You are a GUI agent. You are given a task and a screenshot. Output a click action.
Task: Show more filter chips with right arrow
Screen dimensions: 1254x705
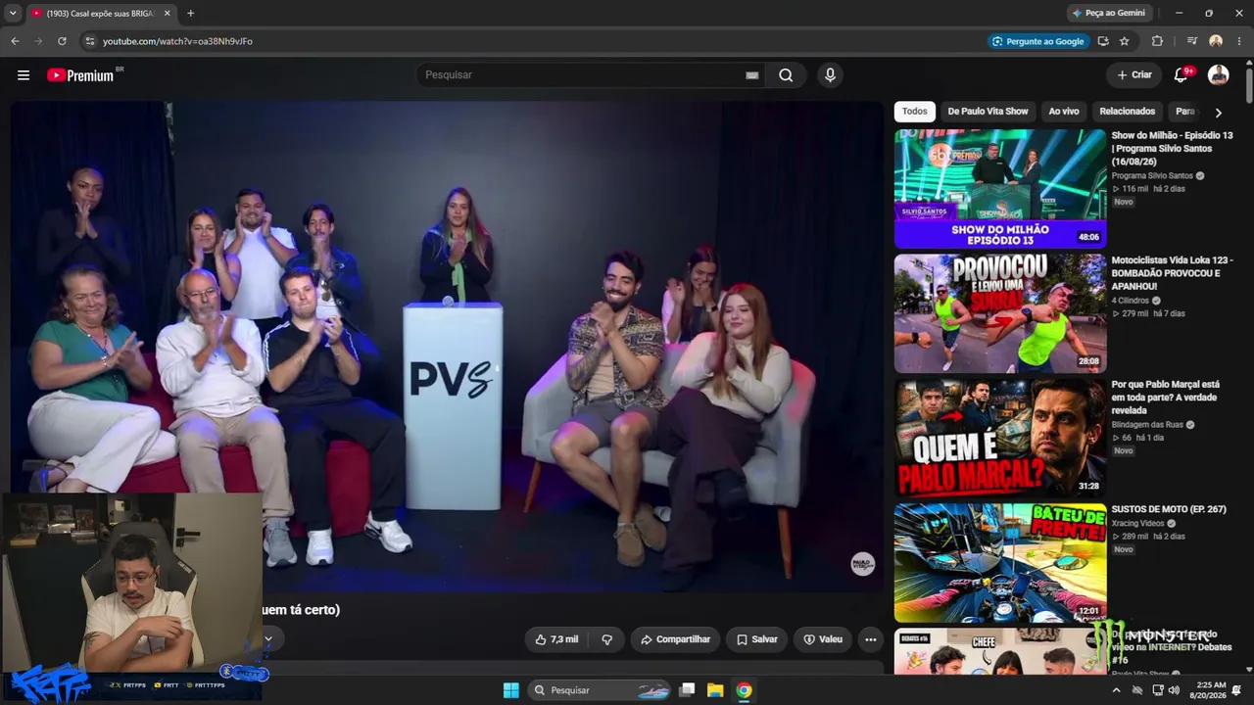pos(1218,112)
